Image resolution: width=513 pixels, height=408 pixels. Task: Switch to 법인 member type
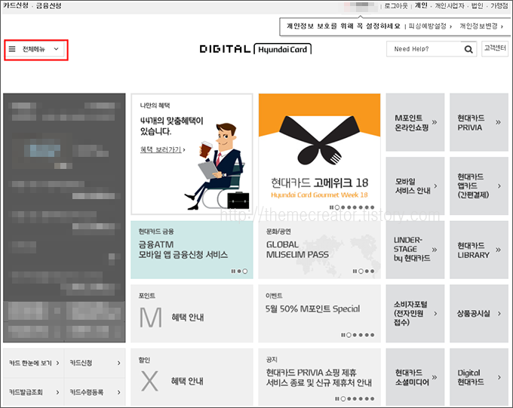[477, 6]
